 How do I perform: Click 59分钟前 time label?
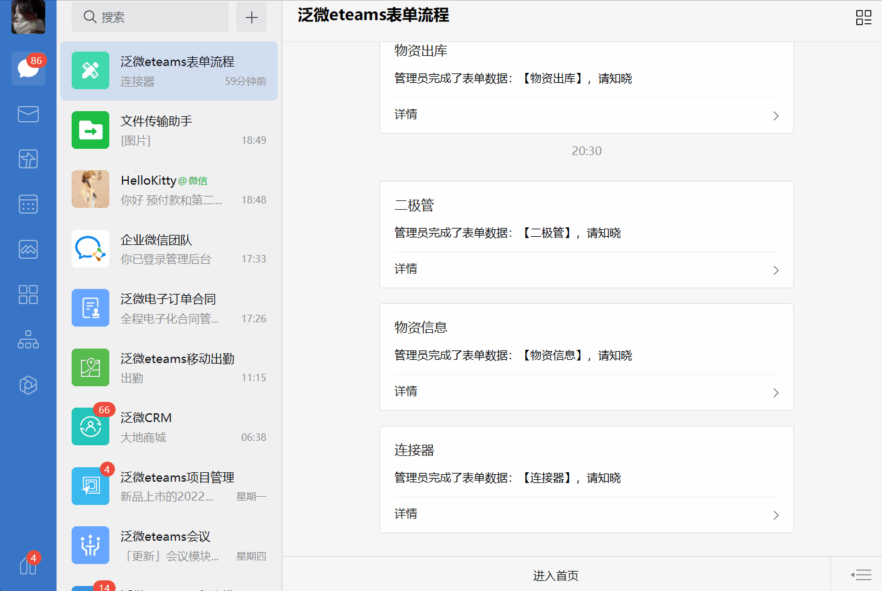coord(246,81)
